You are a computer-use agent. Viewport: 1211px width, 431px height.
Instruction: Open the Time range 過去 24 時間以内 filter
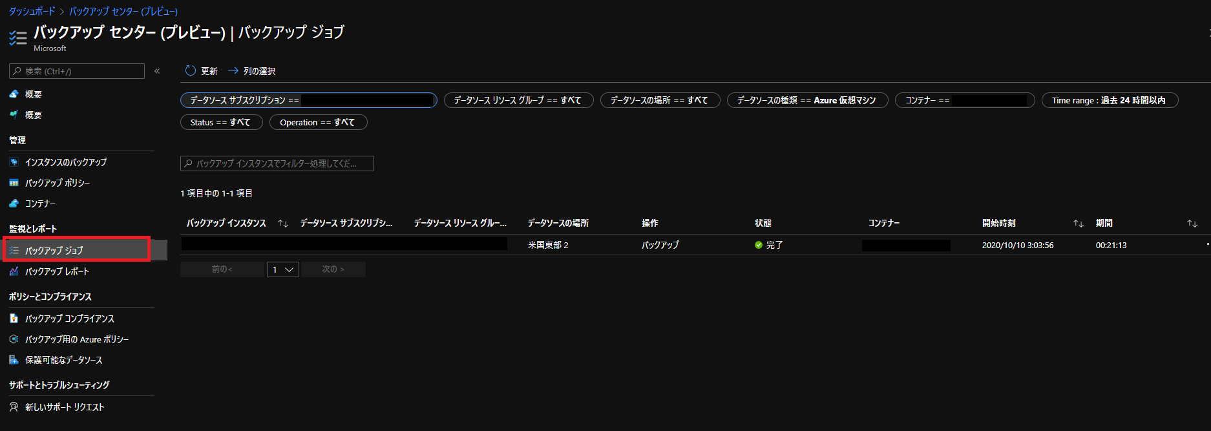(x=1110, y=100)
